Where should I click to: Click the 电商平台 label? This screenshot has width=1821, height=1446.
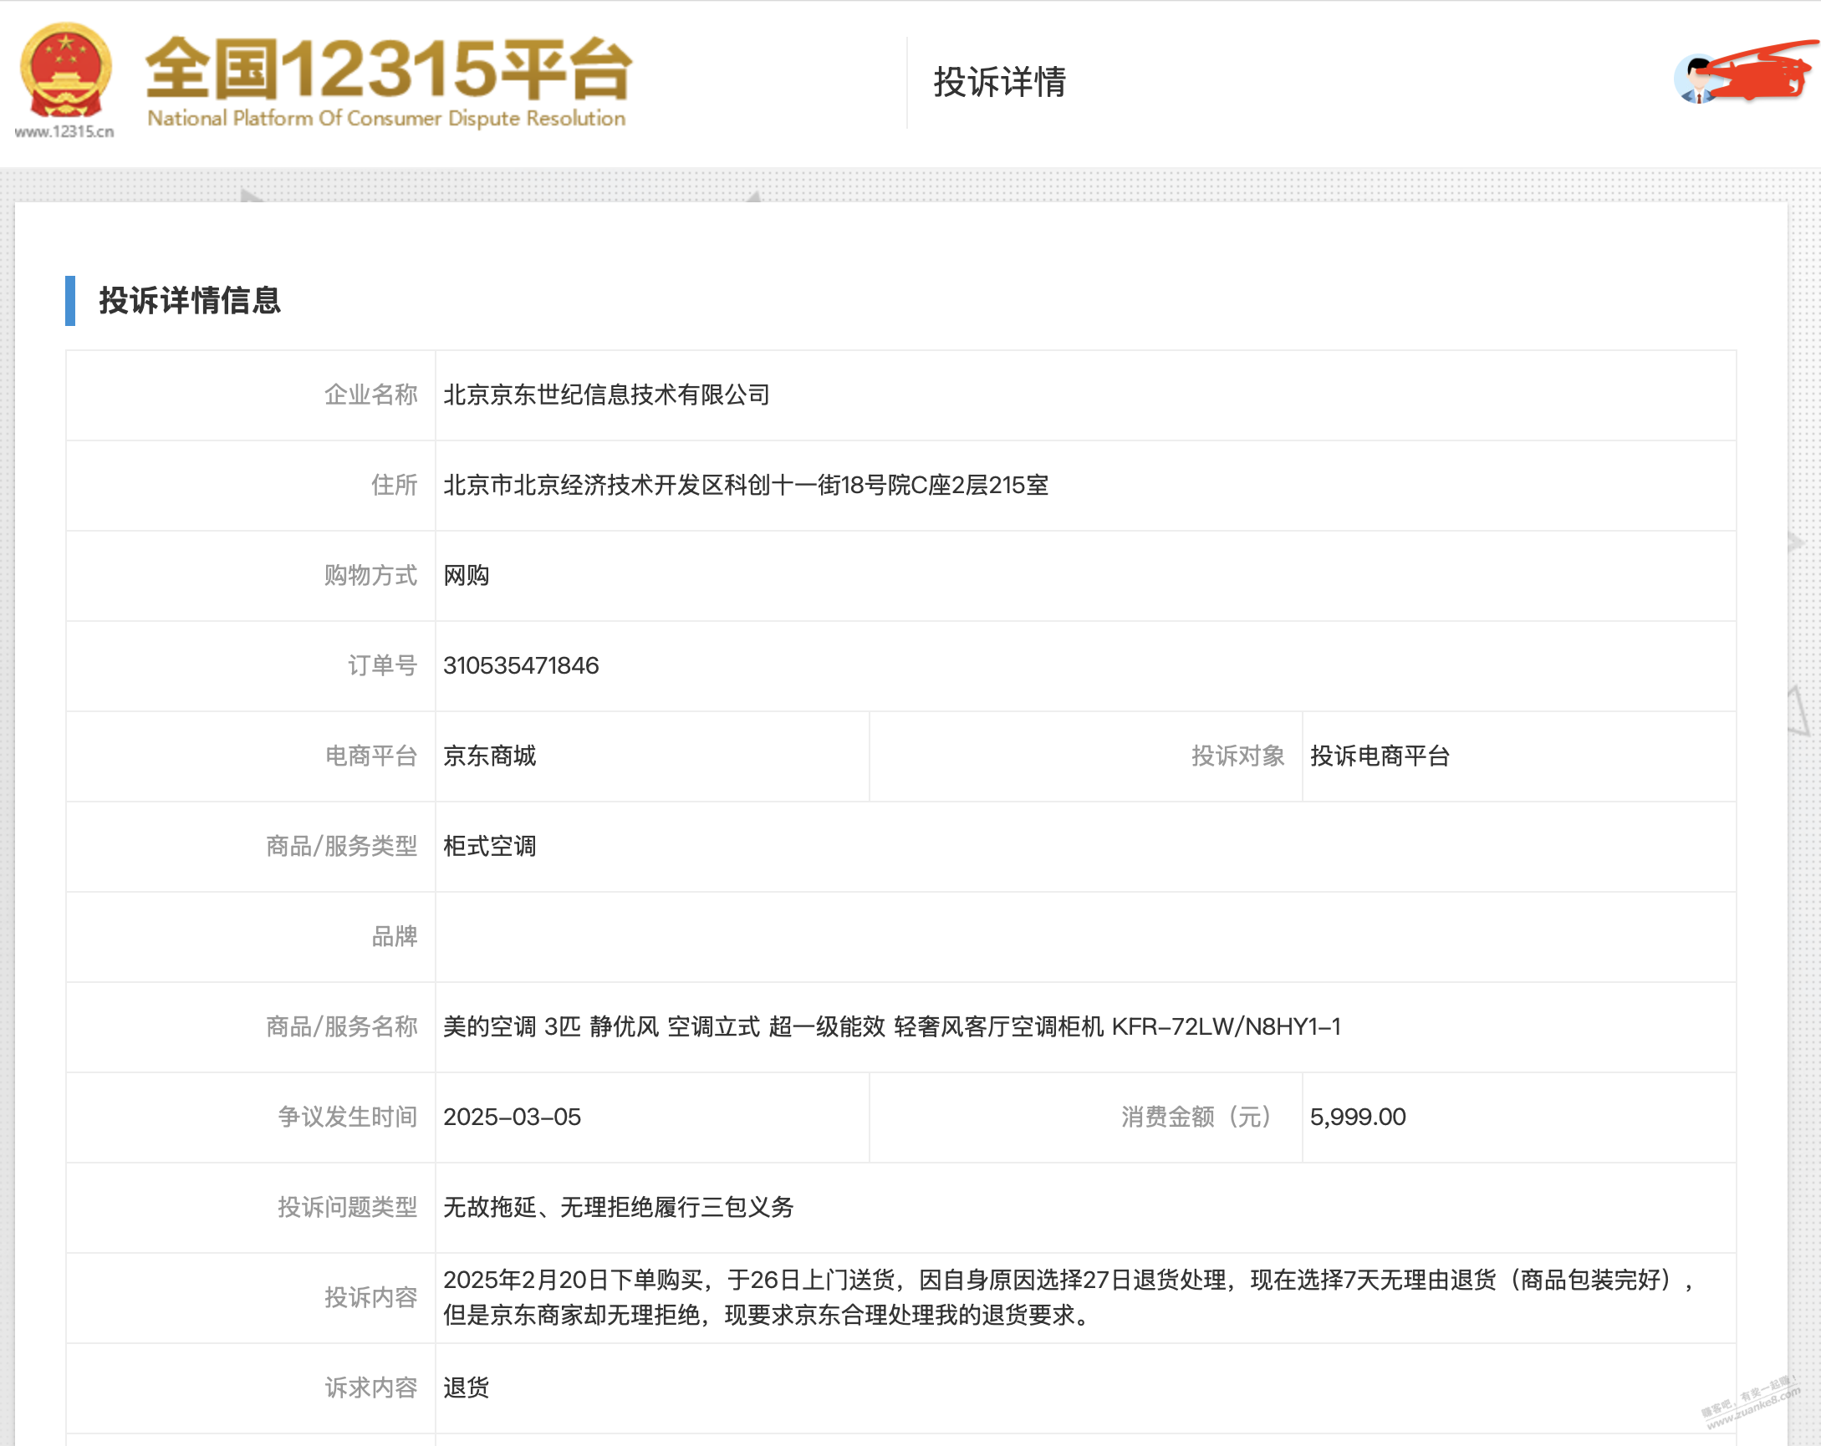[x=370, y=756]
